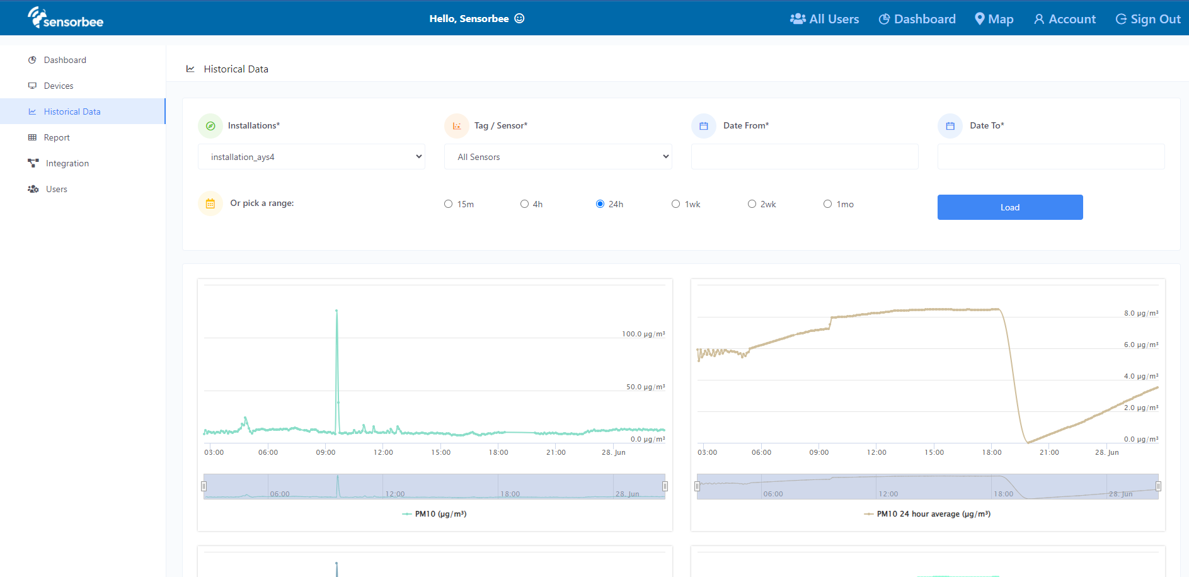Click left handle of PM10 24 hour average navigator
1189x577 pixels.
[x=697, y=486]
